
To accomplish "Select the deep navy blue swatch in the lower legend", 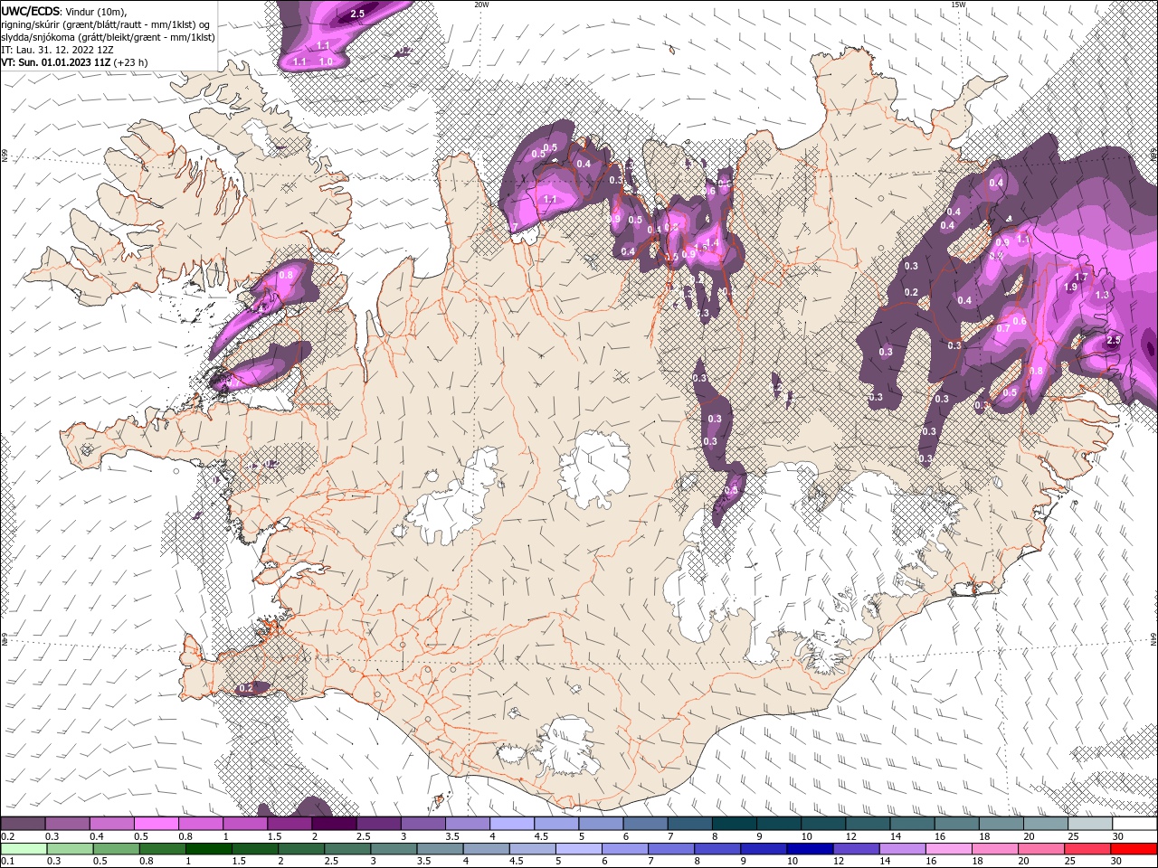I will click(810, 849).
